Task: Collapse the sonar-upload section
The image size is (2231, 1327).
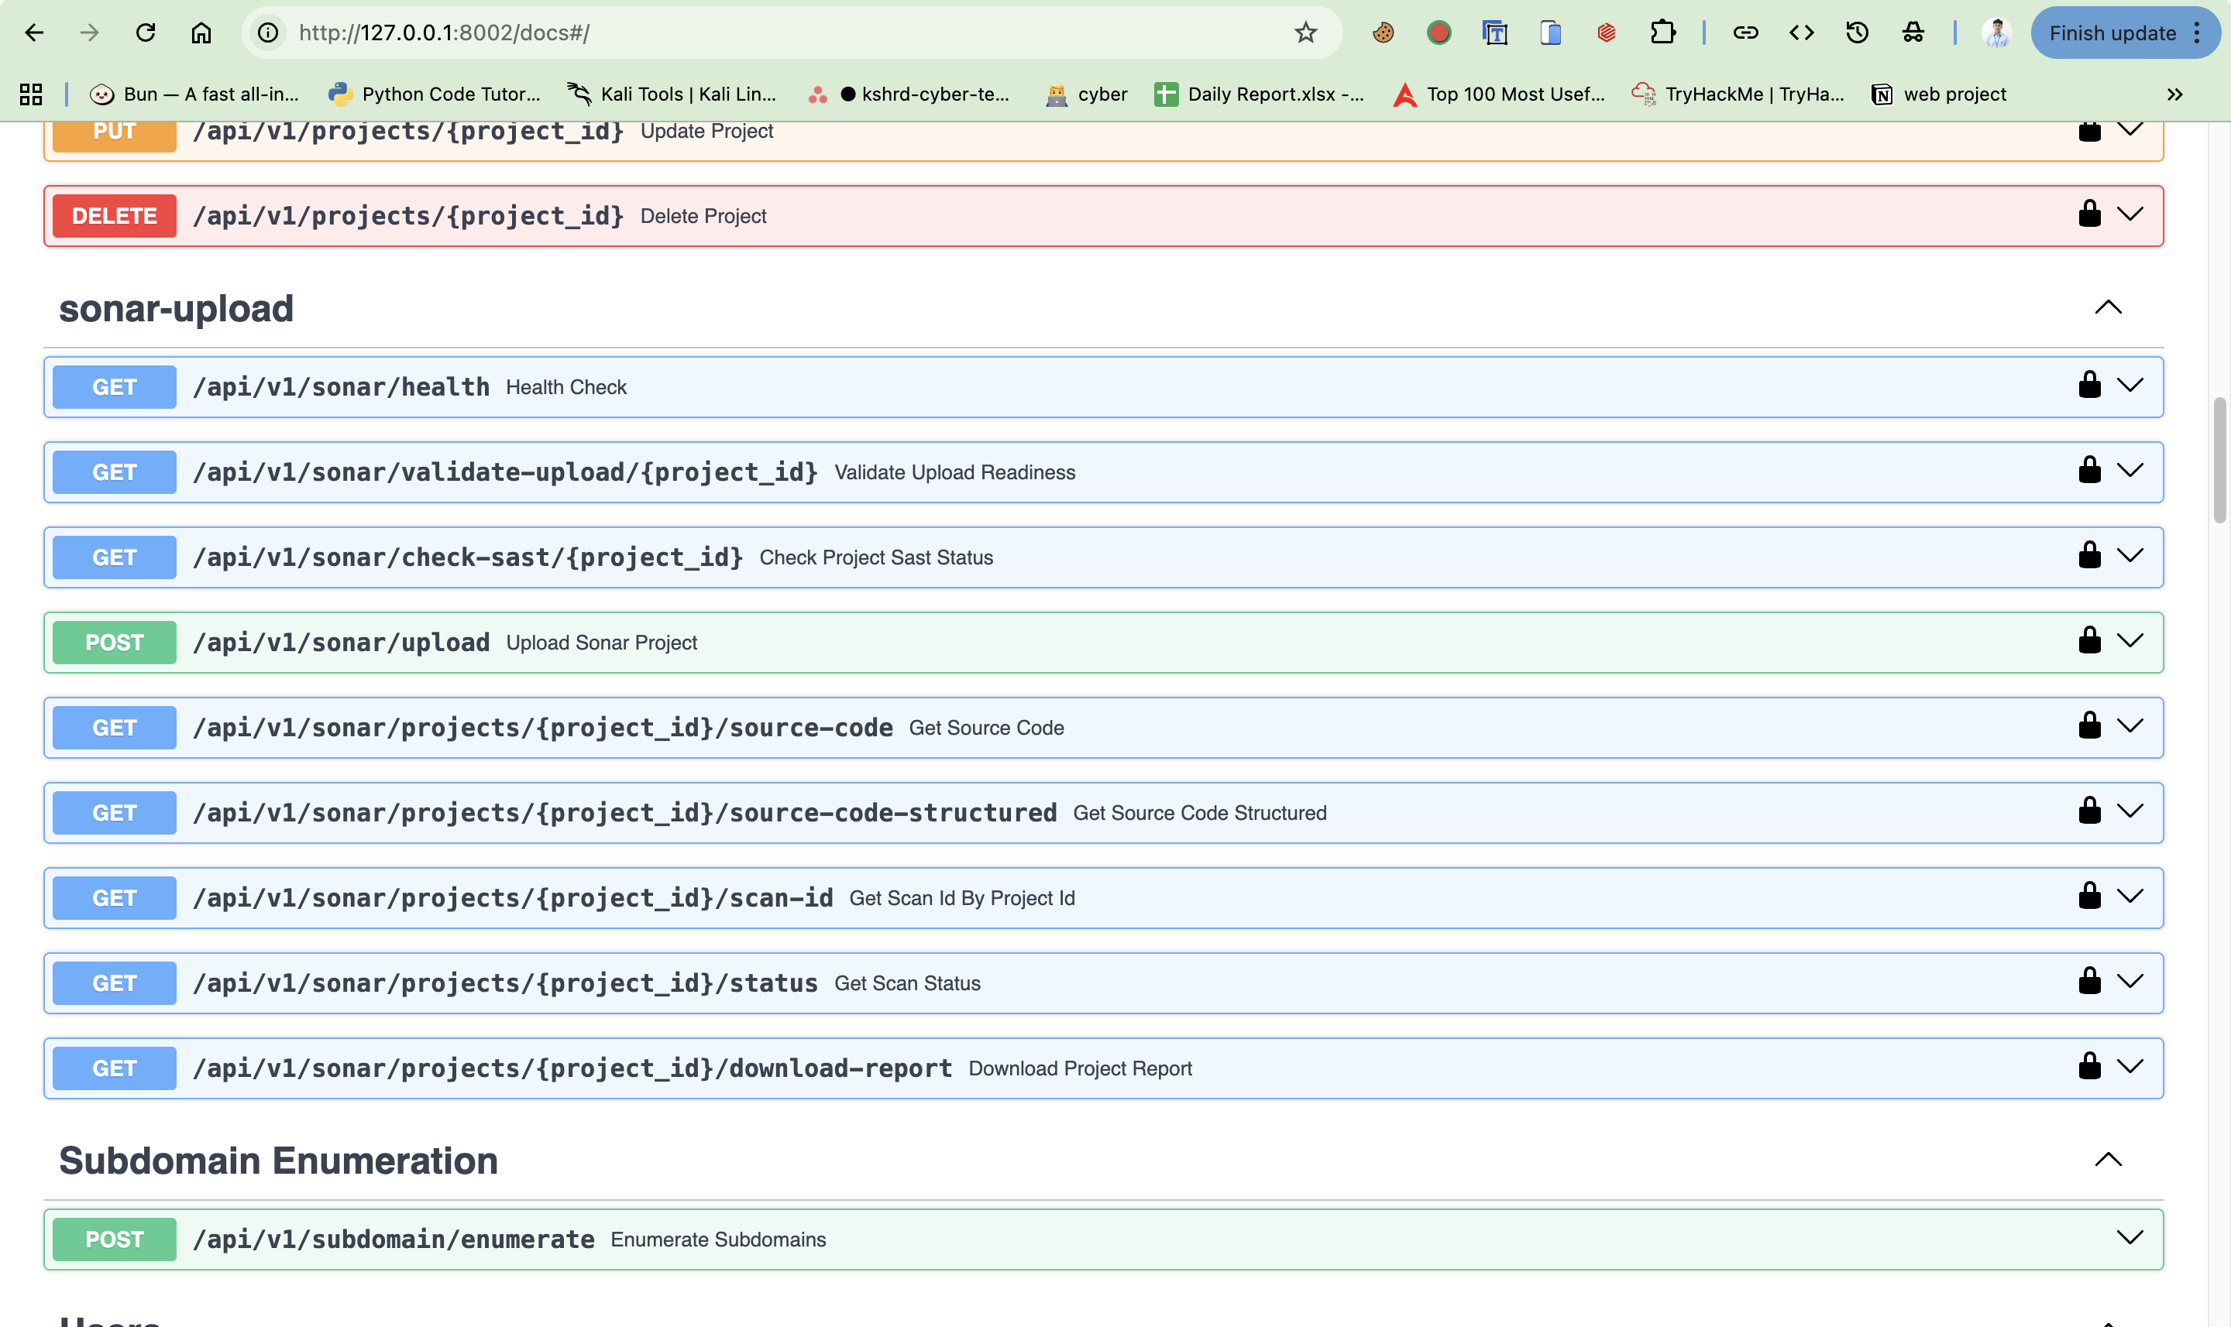Action: [2108, 307]
